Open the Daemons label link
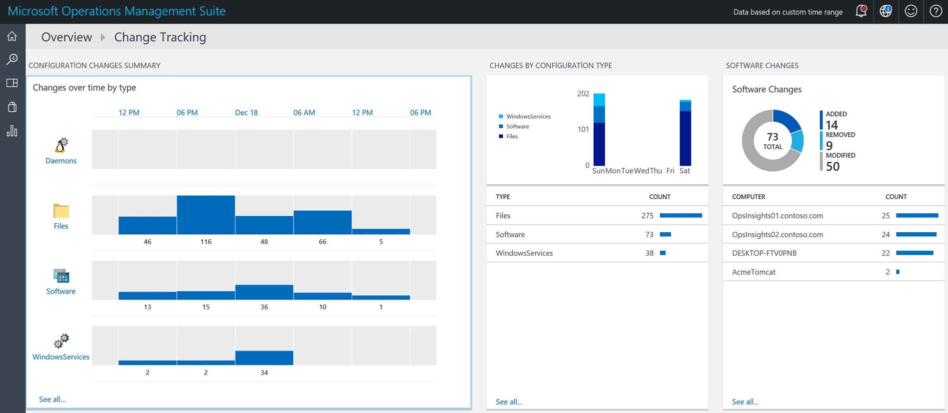Image resolution: width=948 pixels, height=413 pixels. point(61,161)
